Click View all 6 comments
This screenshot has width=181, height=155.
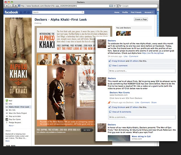122,112
